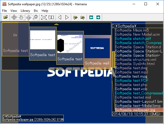
Task: Click the bottom-left image info overlay box
Action: [x=33, y=118]
